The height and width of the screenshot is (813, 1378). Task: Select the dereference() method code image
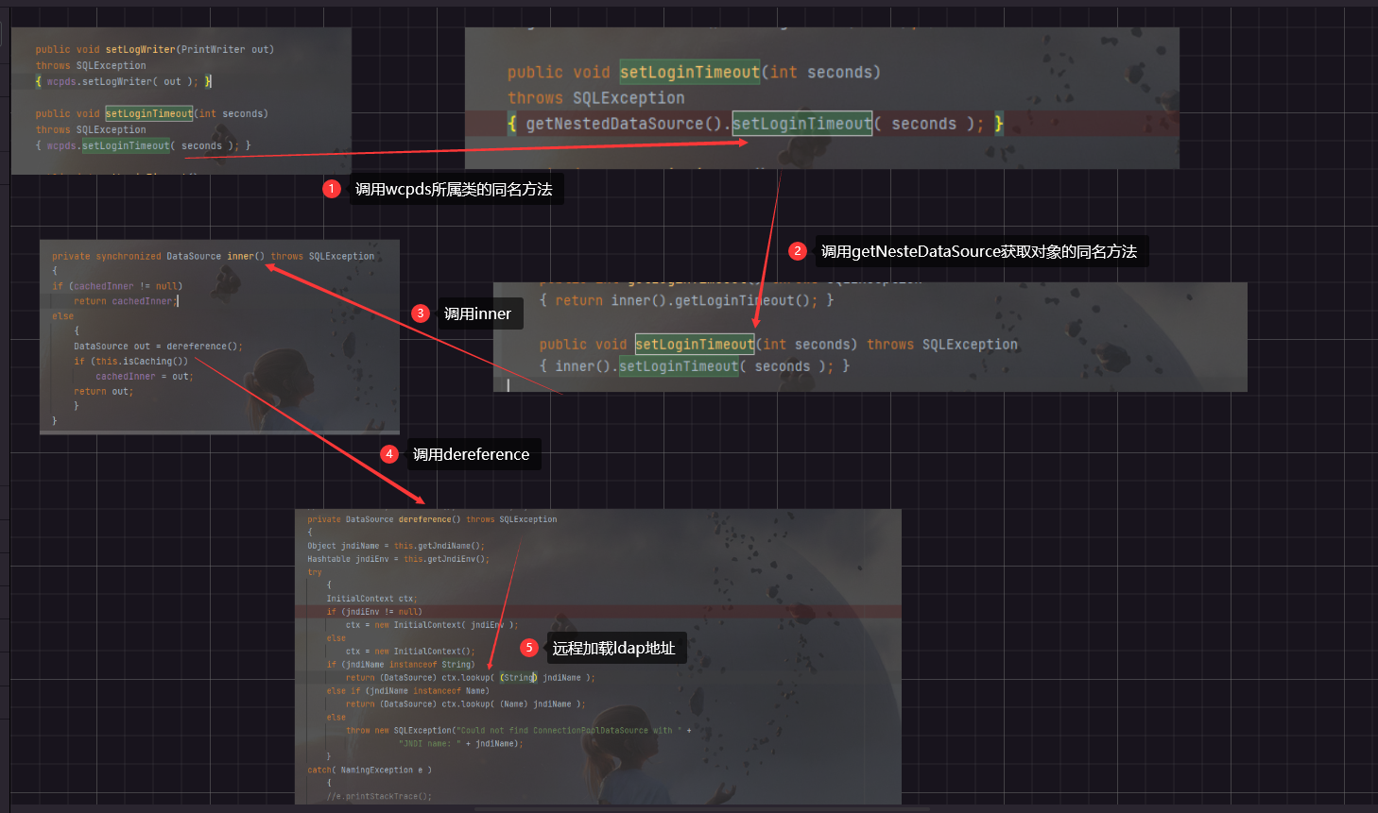pyautogui.click(x=598, y=657)
